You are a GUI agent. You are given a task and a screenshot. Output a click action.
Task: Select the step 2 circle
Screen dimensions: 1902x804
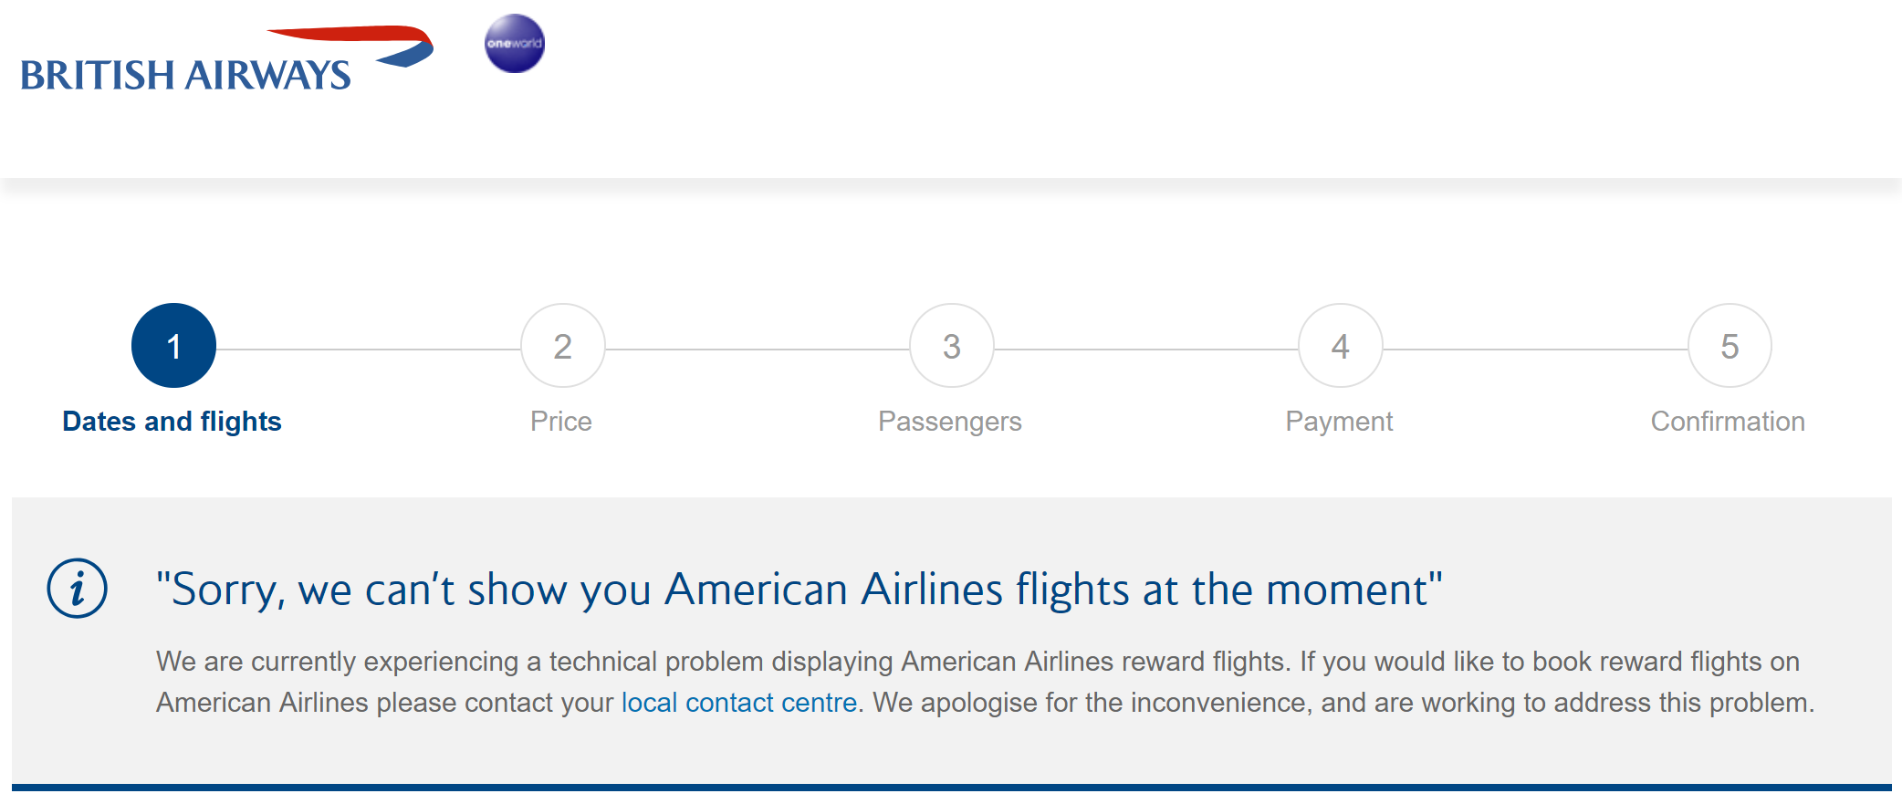562,346
